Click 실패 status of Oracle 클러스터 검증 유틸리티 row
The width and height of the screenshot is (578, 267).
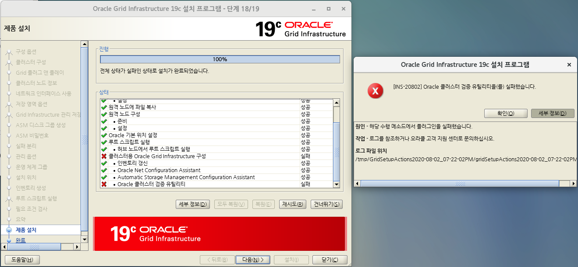click(305, 184)
